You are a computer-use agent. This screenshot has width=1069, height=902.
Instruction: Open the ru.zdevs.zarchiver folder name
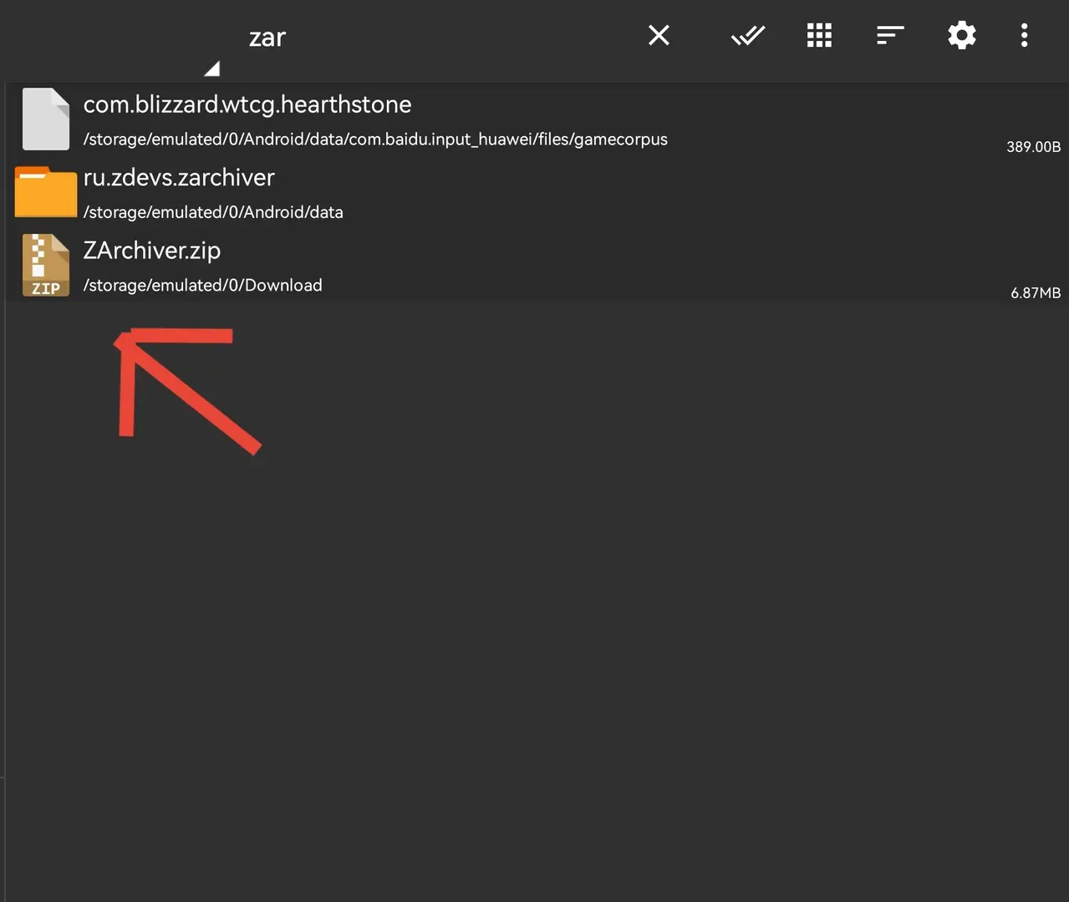click(x=179, y=177)
